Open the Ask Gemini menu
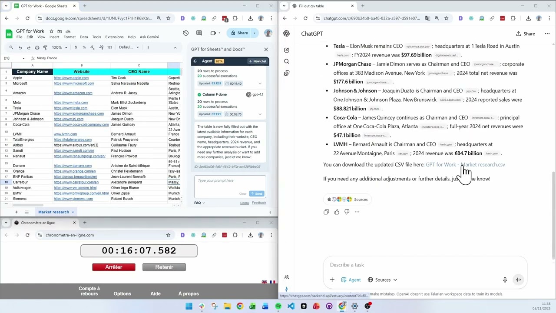This screenshot has width=556, height=313. coord(149,37)
